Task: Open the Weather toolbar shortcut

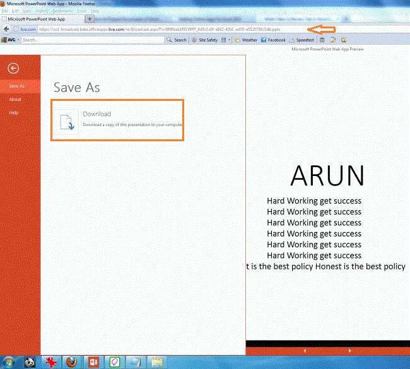Action: pyautogui.click(x=246, y=40)
